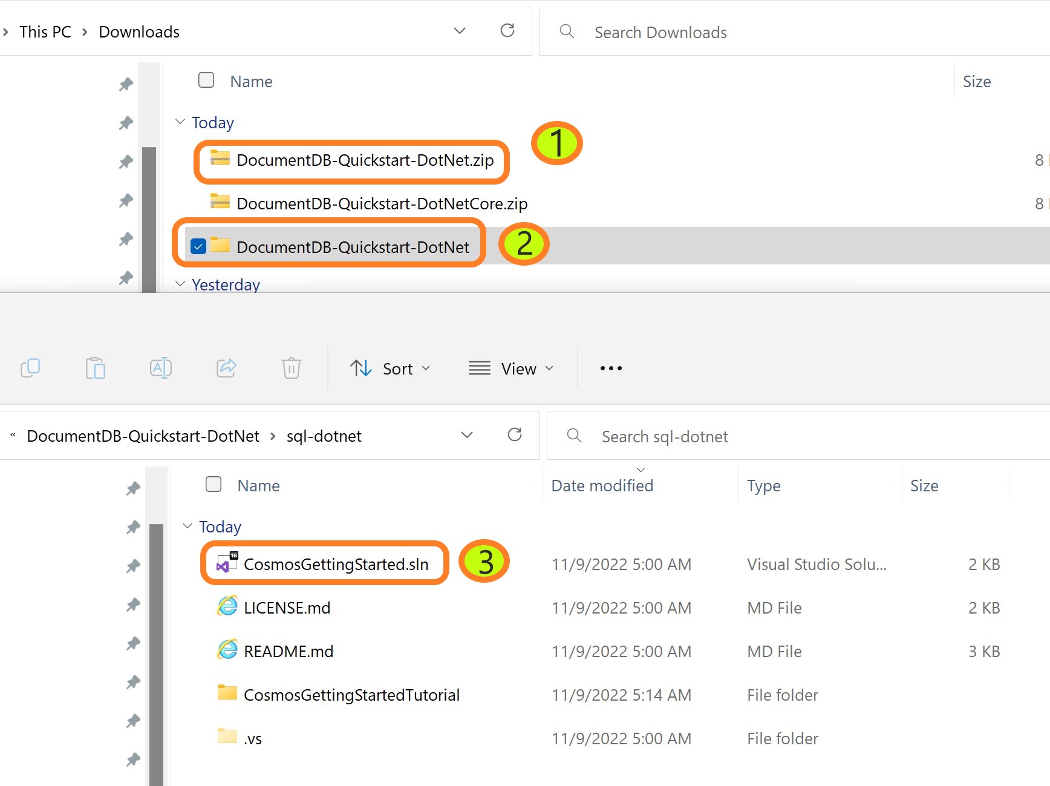Collapse the Yesterday group in Downloads
Viewport: 1050px width, 786px height.
180,284
